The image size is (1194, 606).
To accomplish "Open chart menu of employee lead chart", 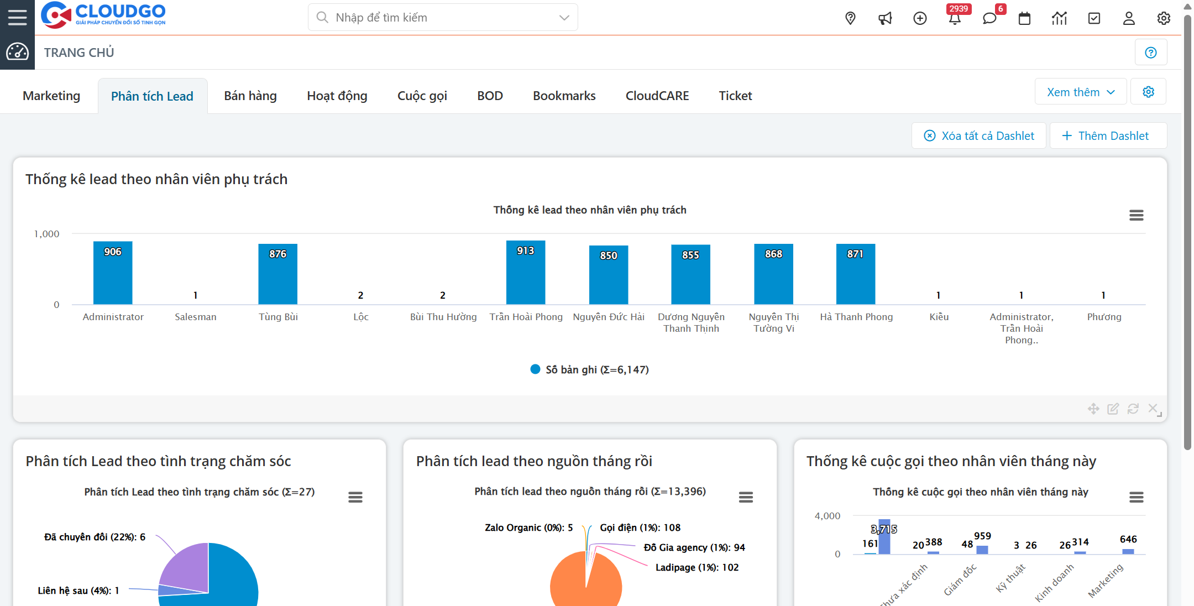I will 1136,215.
